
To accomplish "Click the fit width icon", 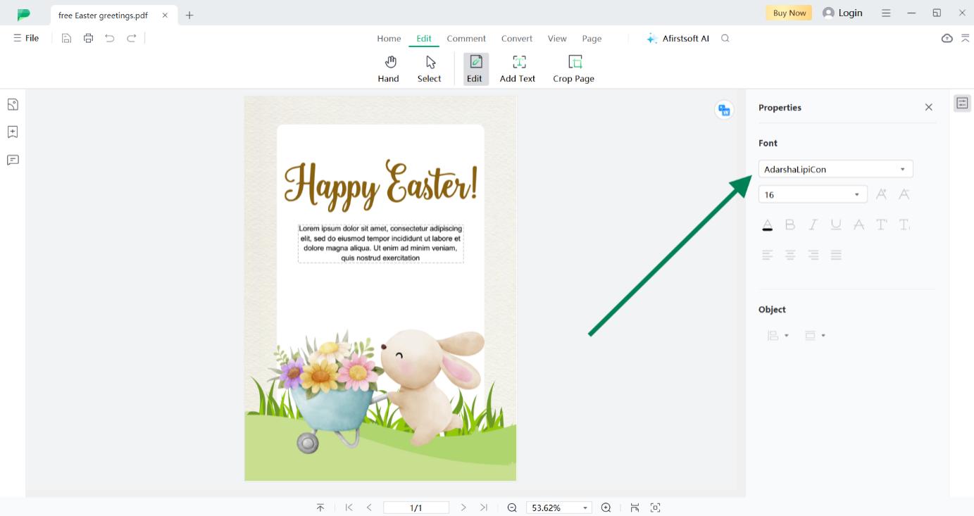I will click(635, 508).
